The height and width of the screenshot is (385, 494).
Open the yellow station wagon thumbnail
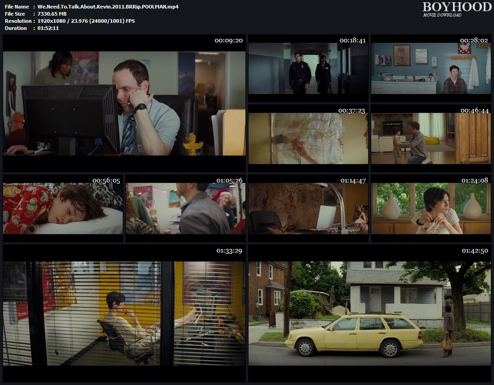click(x=369, y=313)
